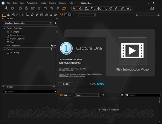The width and height of the screenshot is (162, 124).
Task: Click the Reset adjustments icon in toolbar
Action: [45, 8]
